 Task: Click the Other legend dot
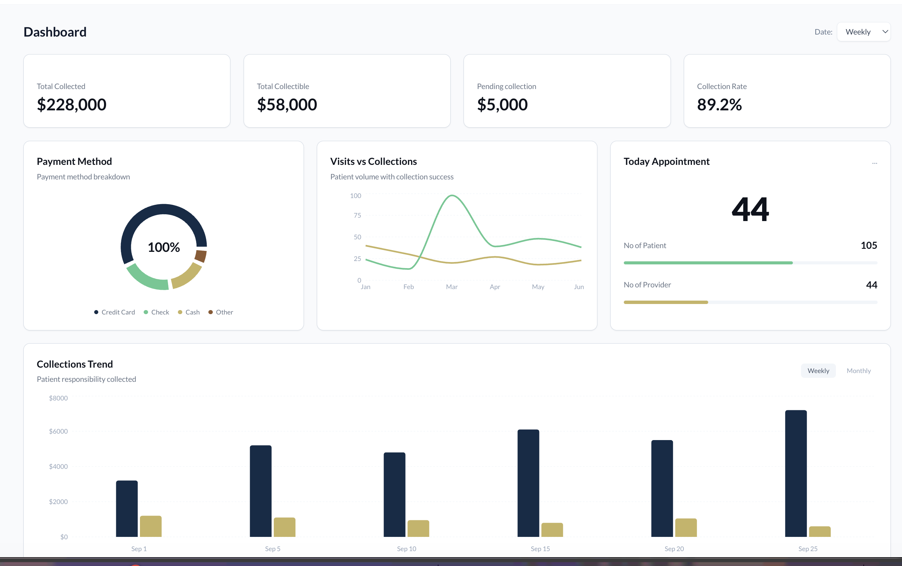210,312
